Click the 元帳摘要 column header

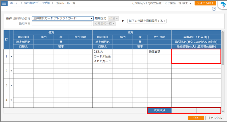[x=196, y=47]
